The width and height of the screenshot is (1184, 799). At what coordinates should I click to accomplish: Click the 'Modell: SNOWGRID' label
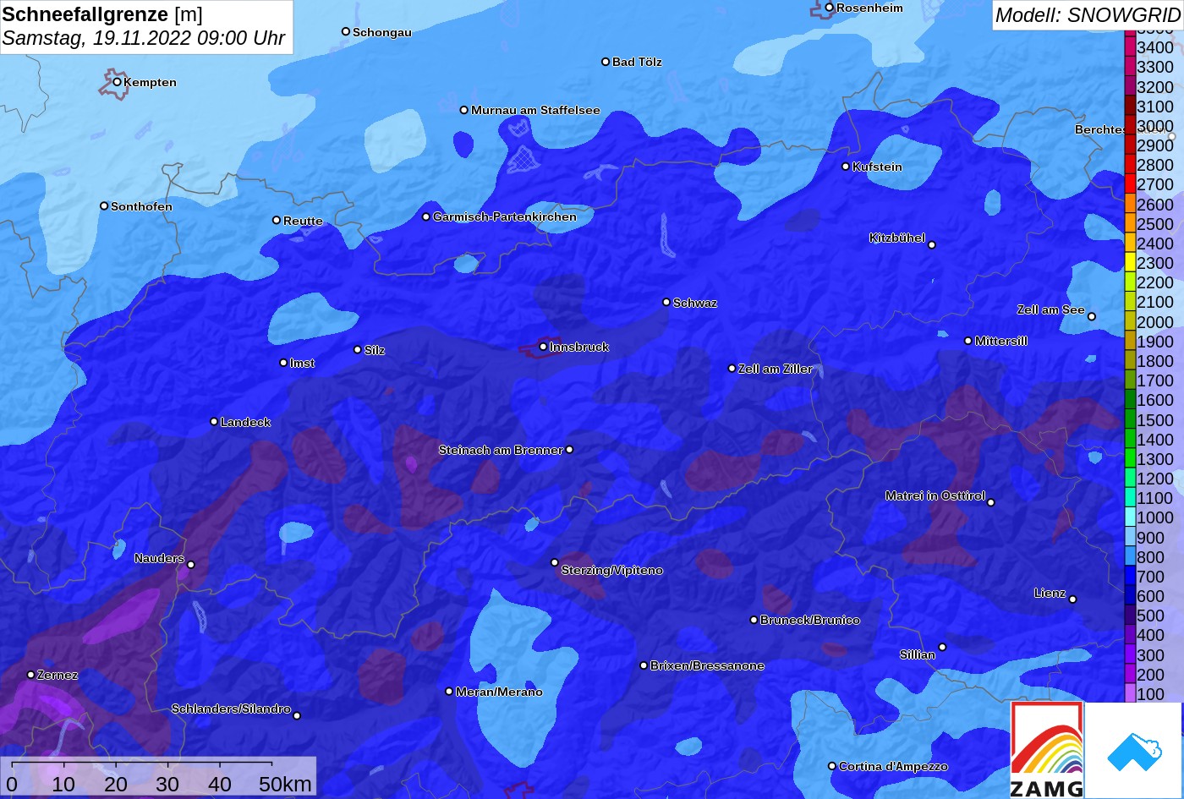1088,15
